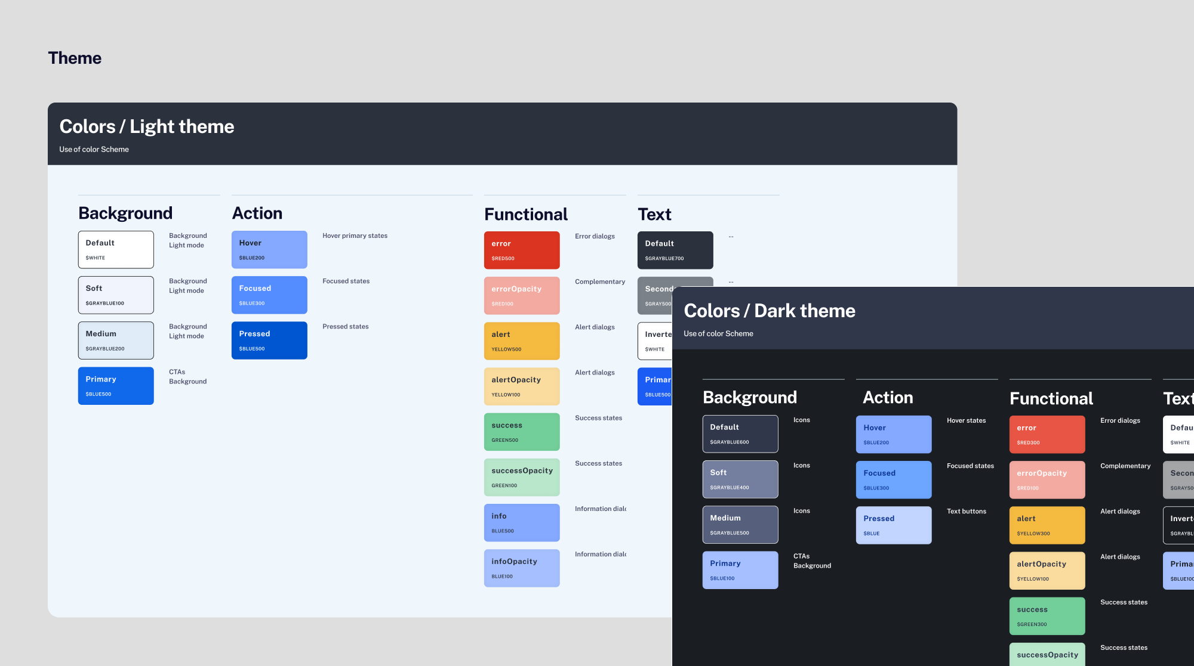
Task: Click the light theme Hover $BLUE200 swatch
Action: 269,250
